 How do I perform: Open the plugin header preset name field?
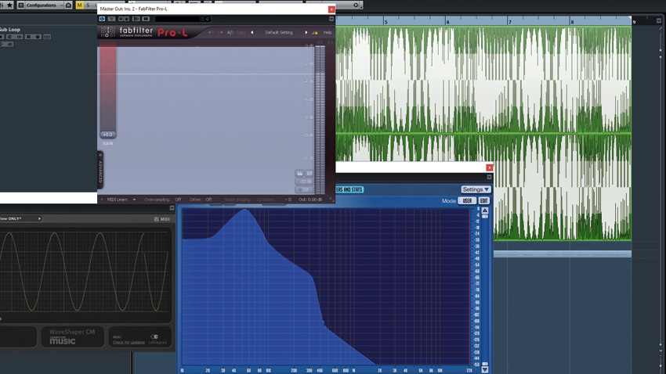tap(177, 19)
